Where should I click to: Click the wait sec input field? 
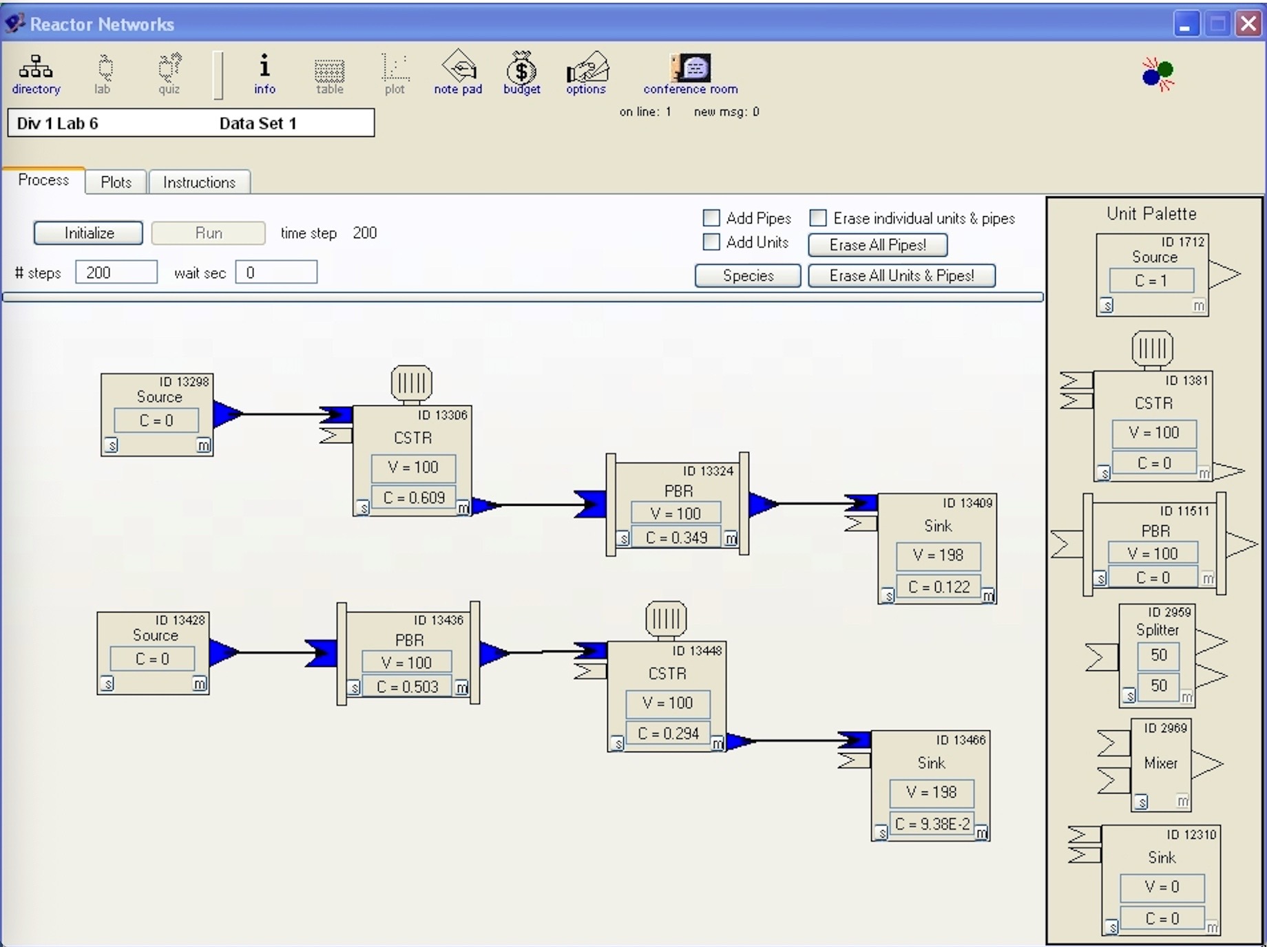coord(276,273)
